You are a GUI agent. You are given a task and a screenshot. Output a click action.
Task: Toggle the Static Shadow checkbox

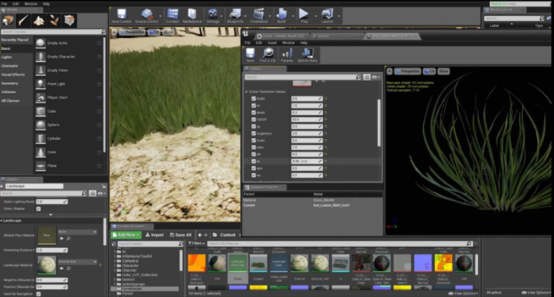[x=38, y=209]
